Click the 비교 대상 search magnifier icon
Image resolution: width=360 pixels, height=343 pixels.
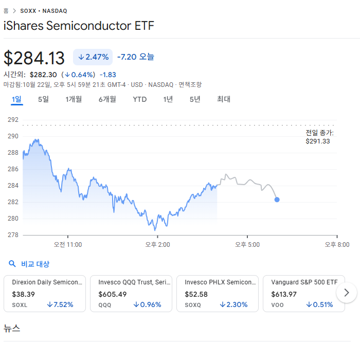(x=12, y=264)
